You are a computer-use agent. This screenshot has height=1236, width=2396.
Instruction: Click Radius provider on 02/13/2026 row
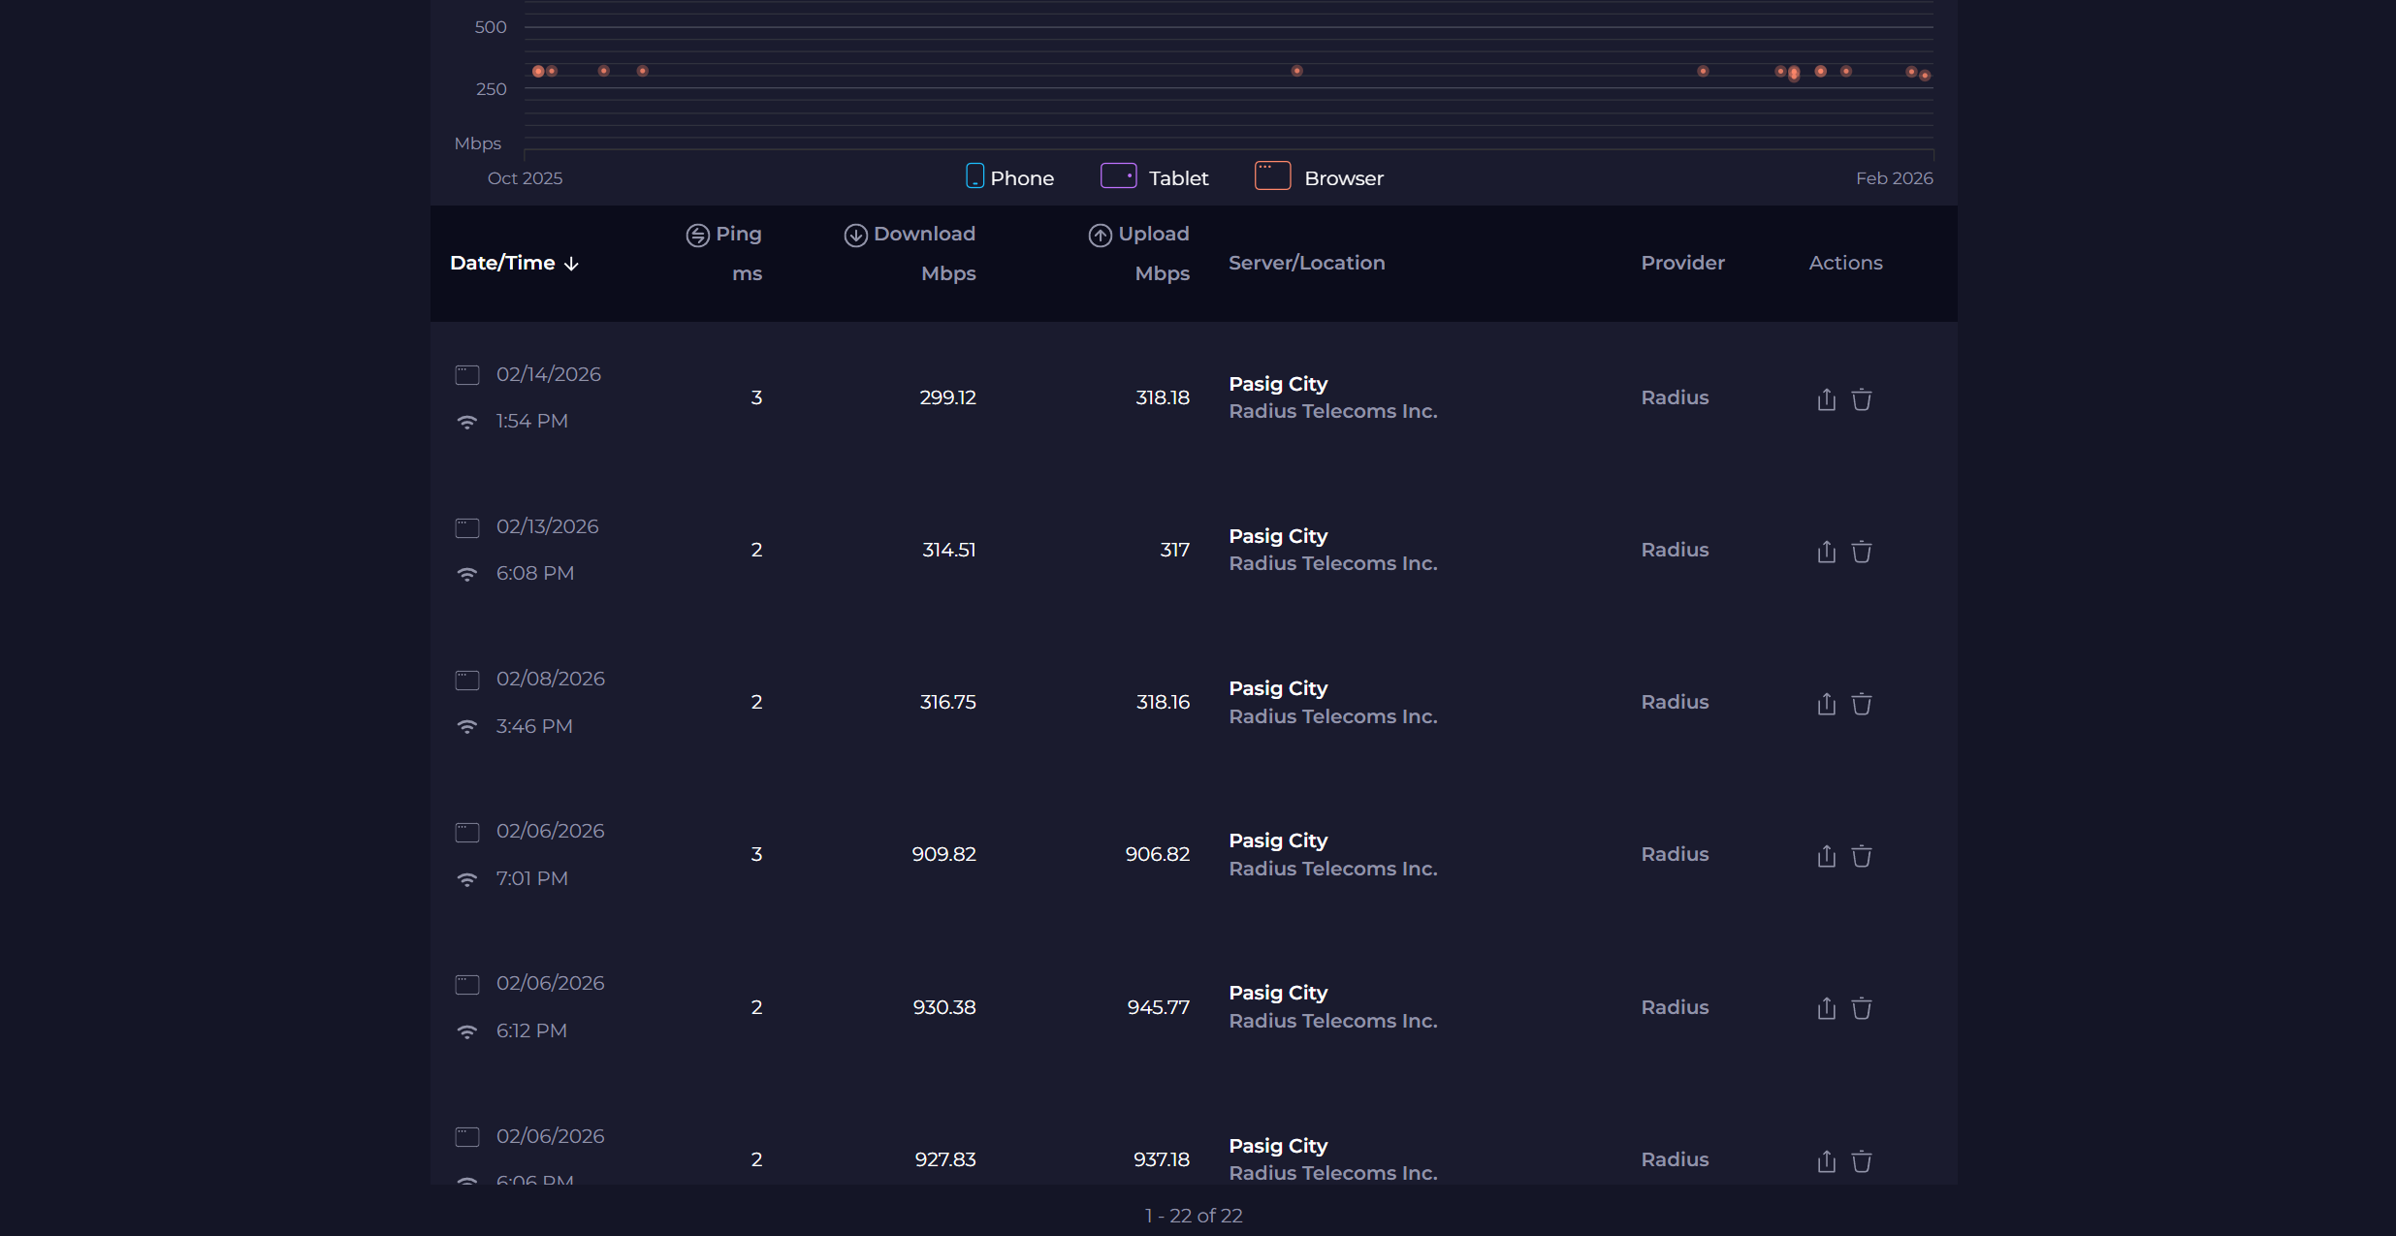[1675, 550]
